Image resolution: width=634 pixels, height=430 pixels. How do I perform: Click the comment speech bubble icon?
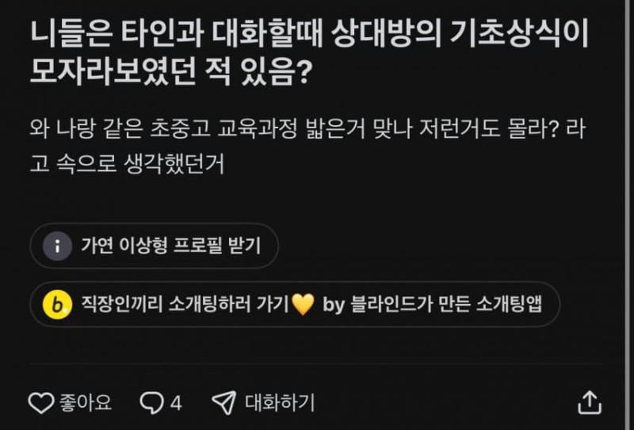click(151, 402)
